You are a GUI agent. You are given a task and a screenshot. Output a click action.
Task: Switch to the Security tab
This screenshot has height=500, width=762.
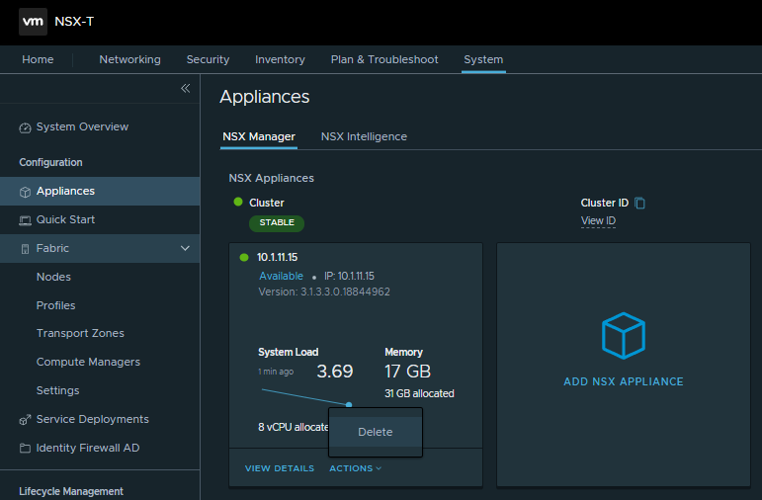coord(208,59)
